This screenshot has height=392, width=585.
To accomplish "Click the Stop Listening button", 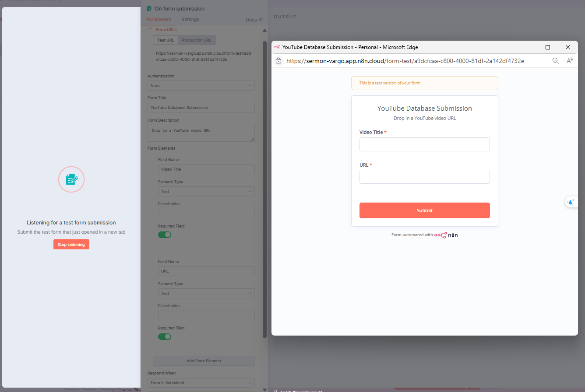I will [x=71, y=244].
